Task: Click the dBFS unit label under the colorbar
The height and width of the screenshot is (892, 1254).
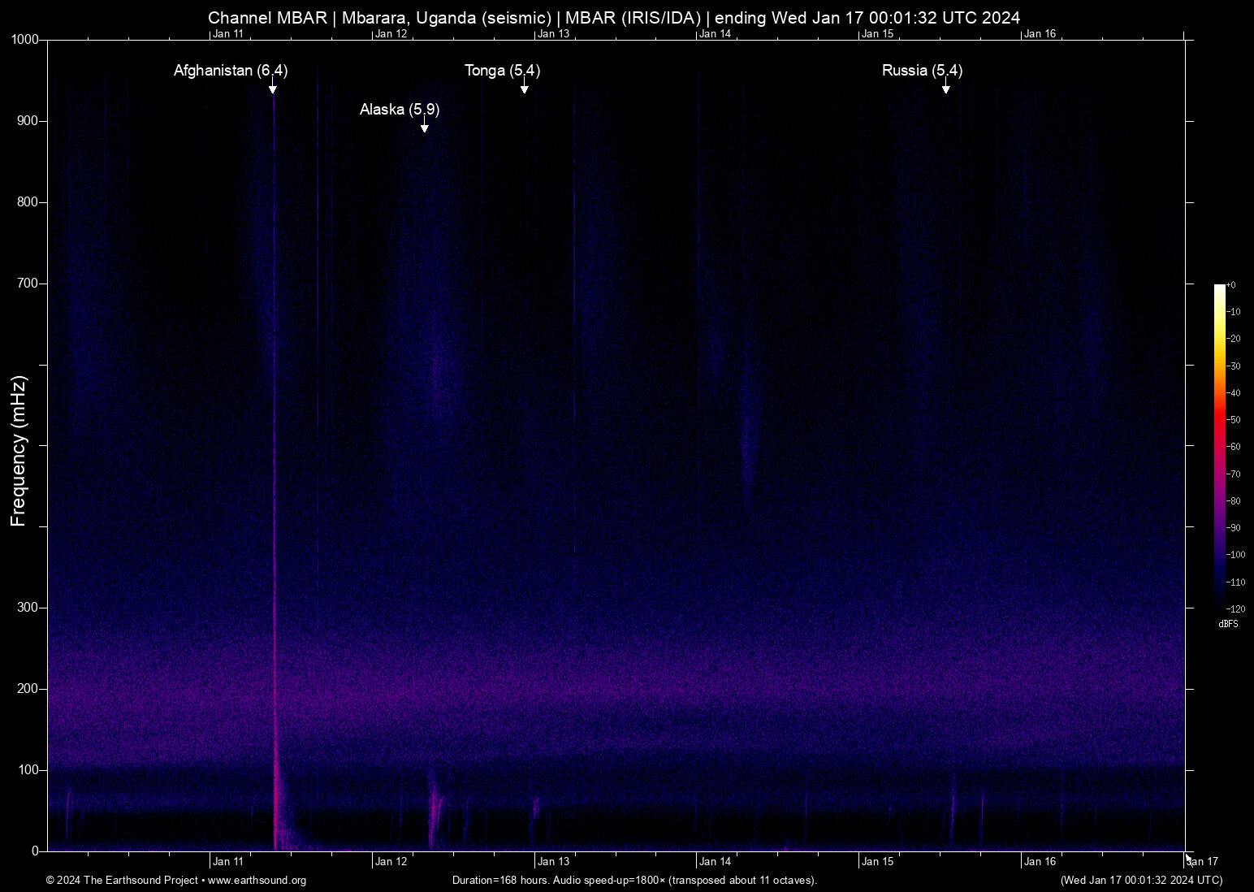Action: coord(1228,624)
